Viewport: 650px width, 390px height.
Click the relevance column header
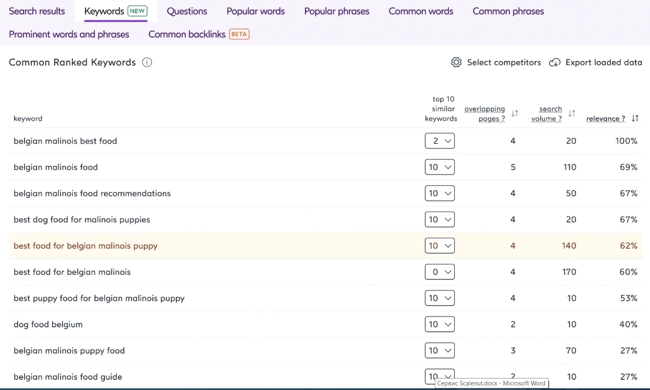click(x=605, y=118)
